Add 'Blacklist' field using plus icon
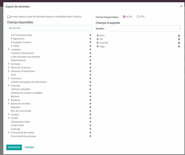The image size is (185, 155). pyautogui.click(x=90, y=107)
